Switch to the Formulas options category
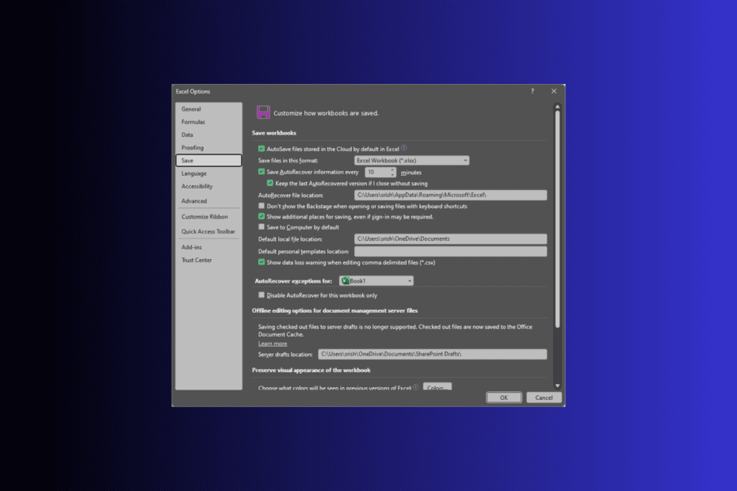 tap(193, 122)
